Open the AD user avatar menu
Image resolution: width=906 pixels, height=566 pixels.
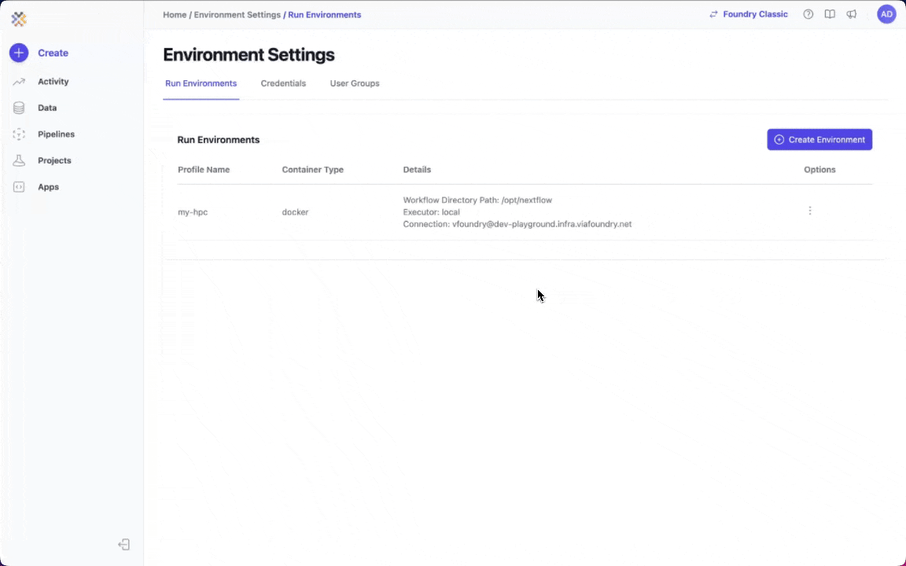tap(886, 13)
